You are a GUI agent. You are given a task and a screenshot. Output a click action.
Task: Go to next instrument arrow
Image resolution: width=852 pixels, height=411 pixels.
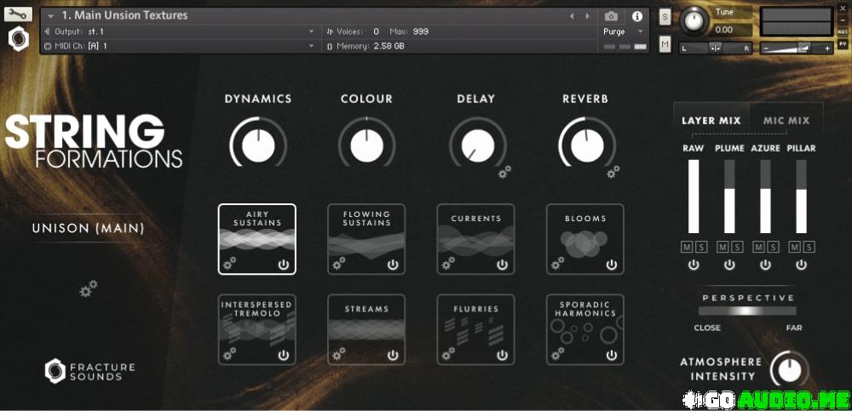(587, 16)
